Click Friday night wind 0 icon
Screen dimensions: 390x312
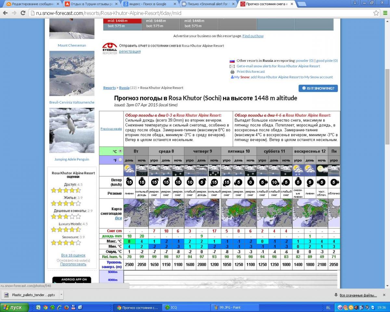point(250,182)
